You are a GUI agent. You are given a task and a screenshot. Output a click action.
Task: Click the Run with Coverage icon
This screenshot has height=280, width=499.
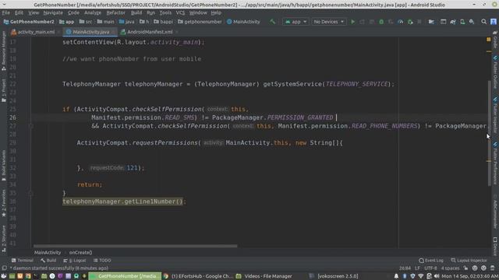391,22
